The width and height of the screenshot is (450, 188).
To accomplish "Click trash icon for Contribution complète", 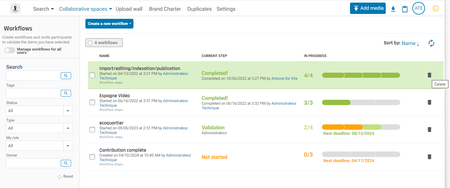I will click(429, 157).
